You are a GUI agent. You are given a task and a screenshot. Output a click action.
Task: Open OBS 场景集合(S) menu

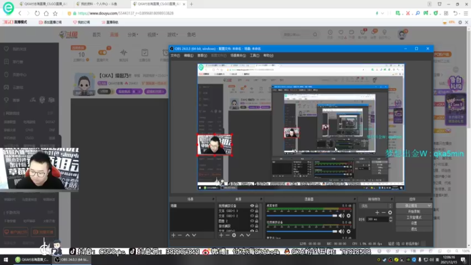[x=238, y=55]
